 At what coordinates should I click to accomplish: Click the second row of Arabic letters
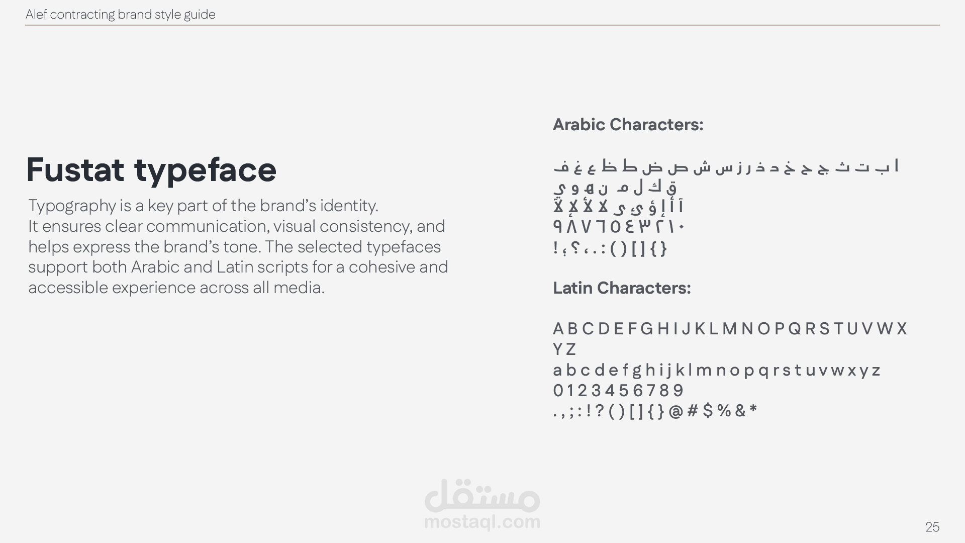point(615,188)
